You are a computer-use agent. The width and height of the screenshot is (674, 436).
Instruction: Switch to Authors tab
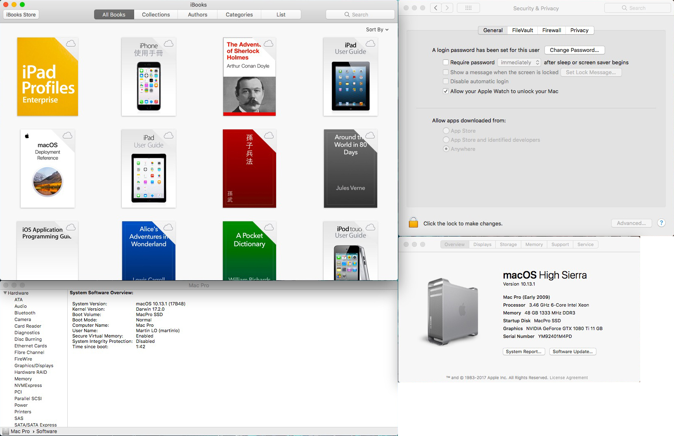pos(198,14)
